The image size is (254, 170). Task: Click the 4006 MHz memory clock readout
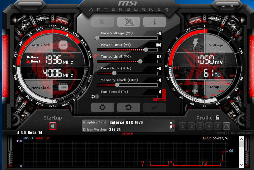point(58,73)
